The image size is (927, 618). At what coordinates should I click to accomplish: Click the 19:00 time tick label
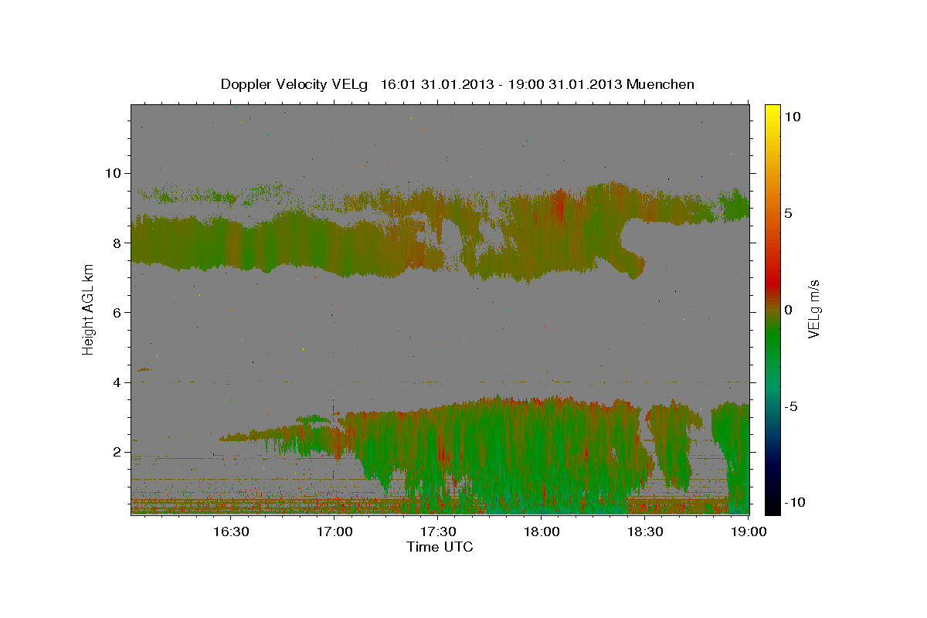coord(749,531)
